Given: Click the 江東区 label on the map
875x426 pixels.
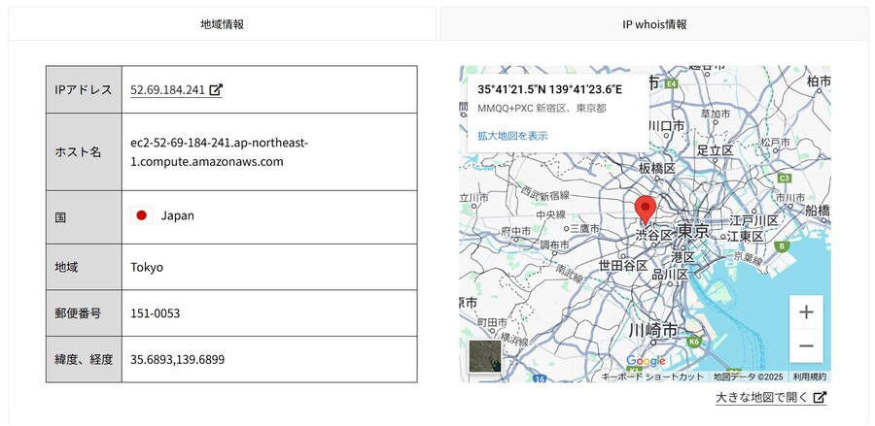Looking at the screenshot, I should [745, 237].
